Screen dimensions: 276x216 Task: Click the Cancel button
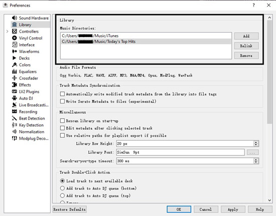[206, 209]
